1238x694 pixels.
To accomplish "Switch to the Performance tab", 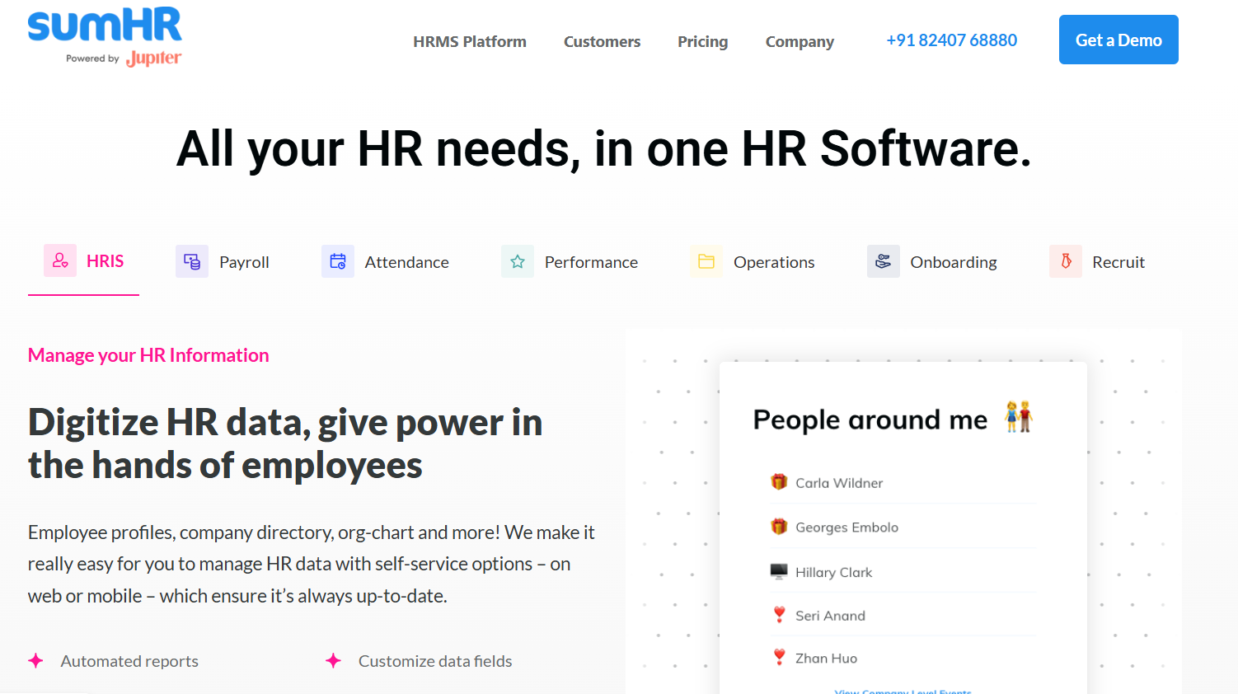I will coord(570,262).
